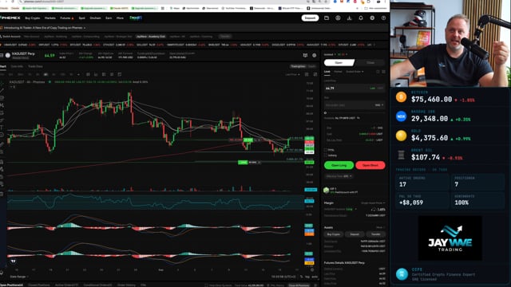511x287 pixels.
Task: Switch chart to Depth mode
Action: (312, 66)
